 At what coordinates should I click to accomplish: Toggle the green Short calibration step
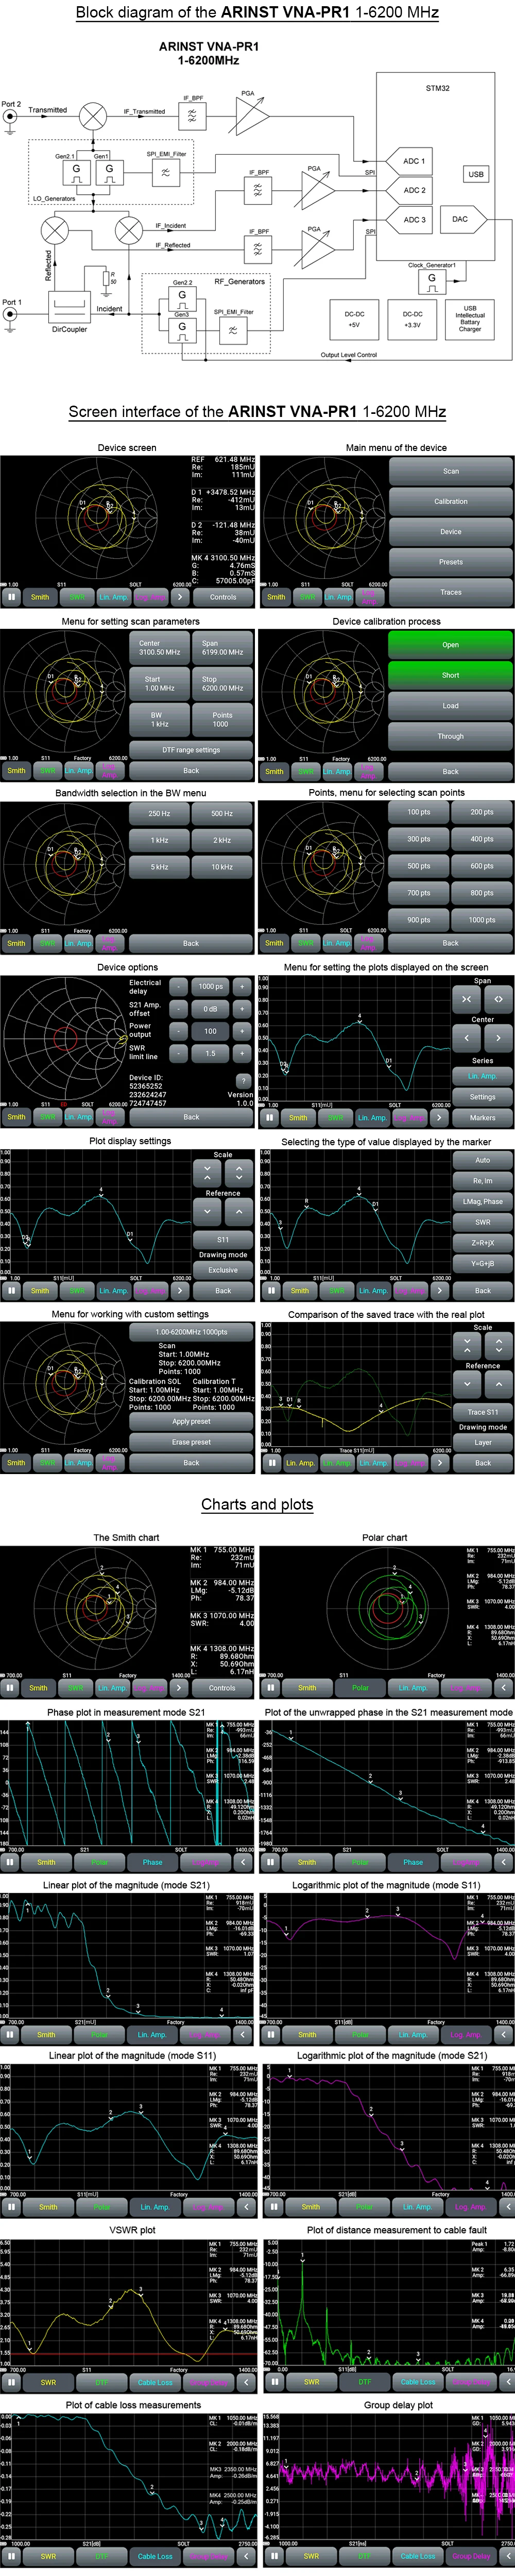click(451, 675)
